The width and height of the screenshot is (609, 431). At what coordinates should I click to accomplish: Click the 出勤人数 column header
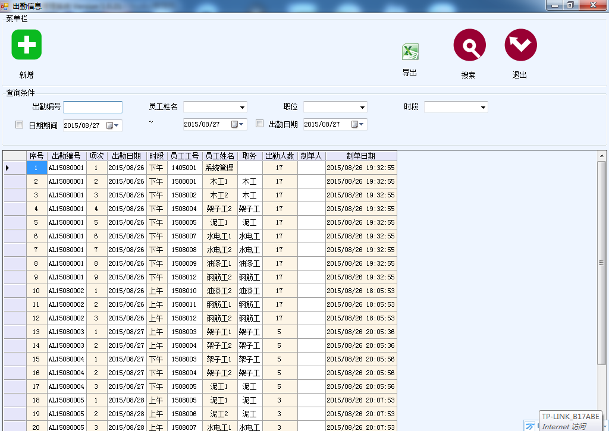280,156
